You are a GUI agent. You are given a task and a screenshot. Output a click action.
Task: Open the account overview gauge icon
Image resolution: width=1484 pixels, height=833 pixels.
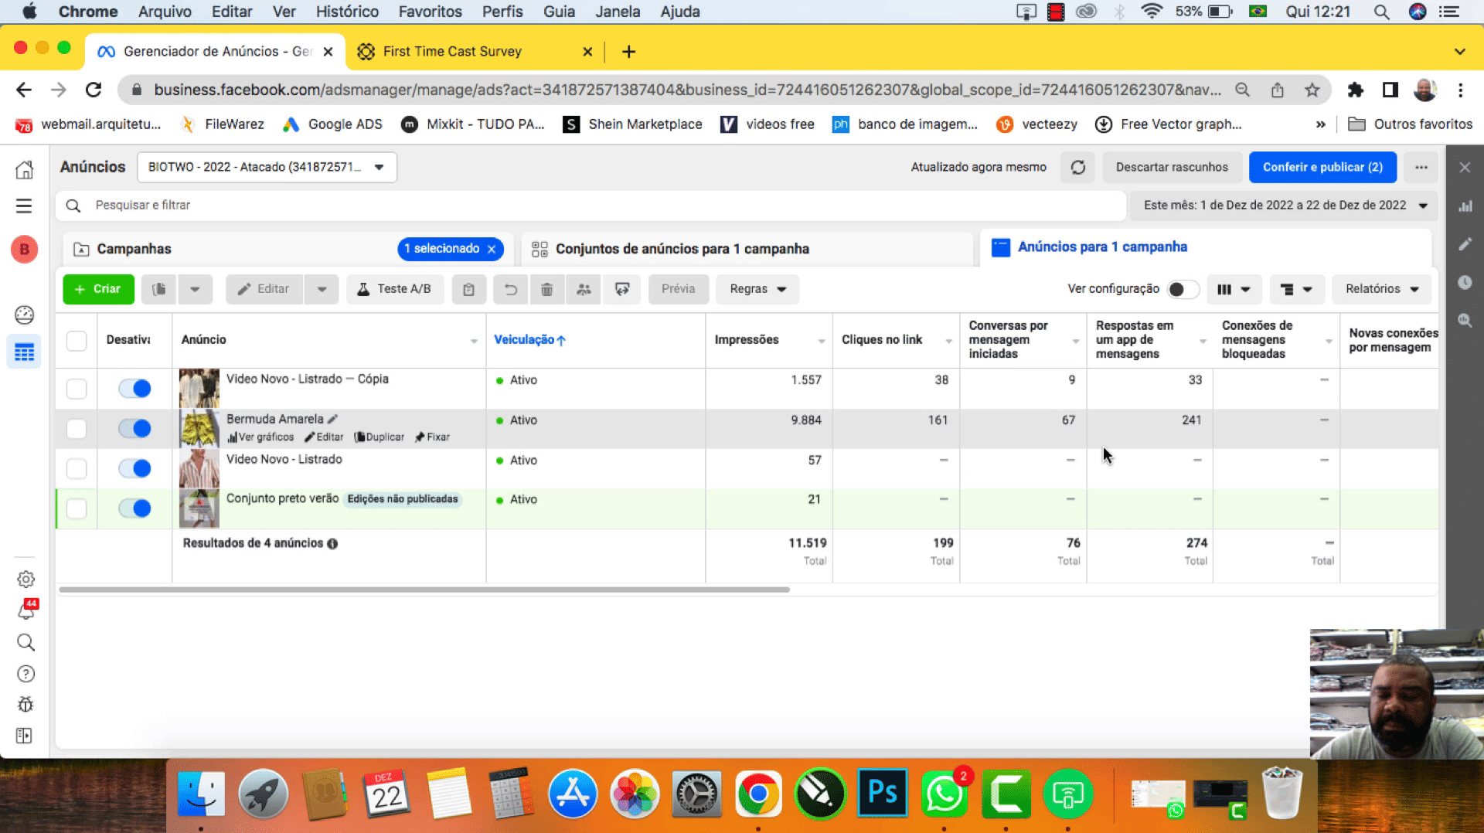(25, 314)
